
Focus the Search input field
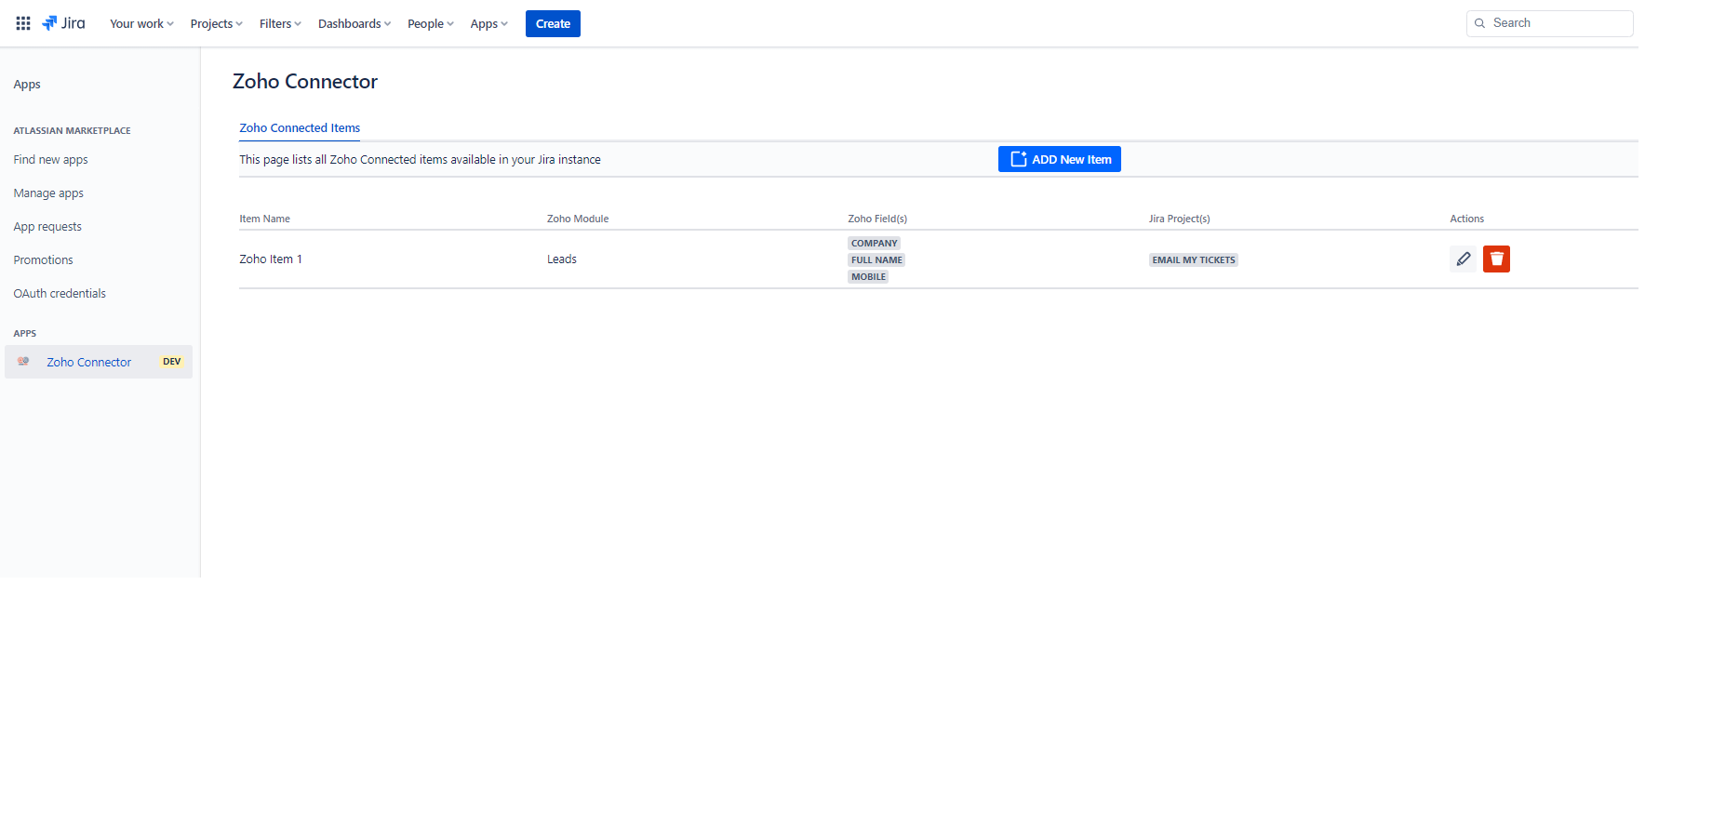[1549, 23]
